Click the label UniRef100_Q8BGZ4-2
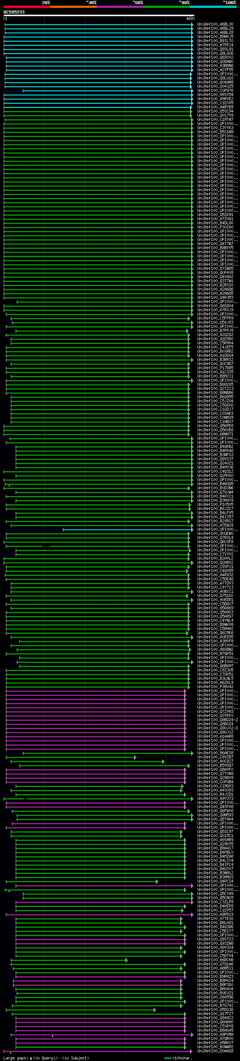 218,720
